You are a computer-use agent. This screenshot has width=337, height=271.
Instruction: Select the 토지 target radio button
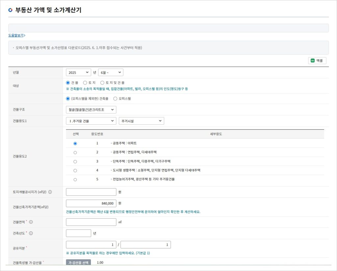(x=85, y=83)
